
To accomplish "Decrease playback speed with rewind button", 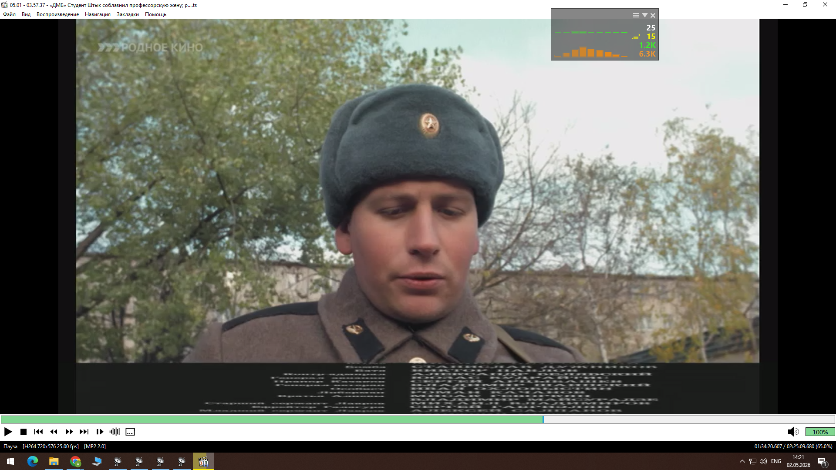I will coord(54,432).
